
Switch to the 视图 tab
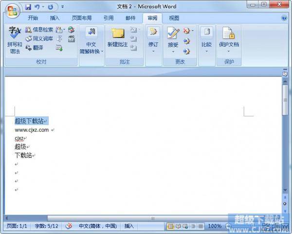tap(174, 18)
